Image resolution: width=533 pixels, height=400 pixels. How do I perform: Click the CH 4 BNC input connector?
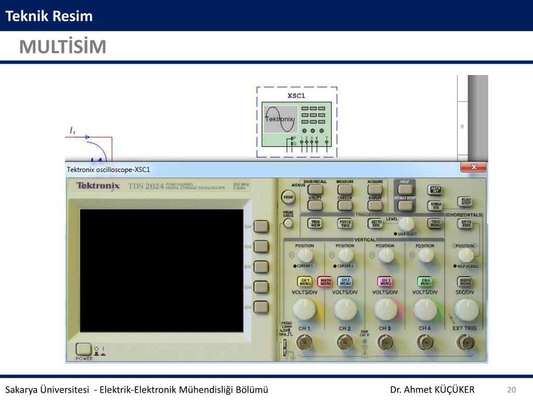[426, 343]
